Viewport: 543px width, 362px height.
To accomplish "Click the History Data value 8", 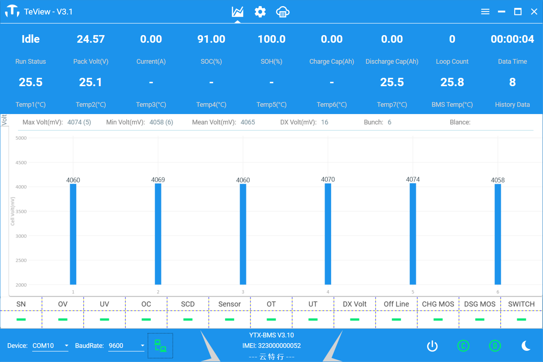I will (512, 82).
